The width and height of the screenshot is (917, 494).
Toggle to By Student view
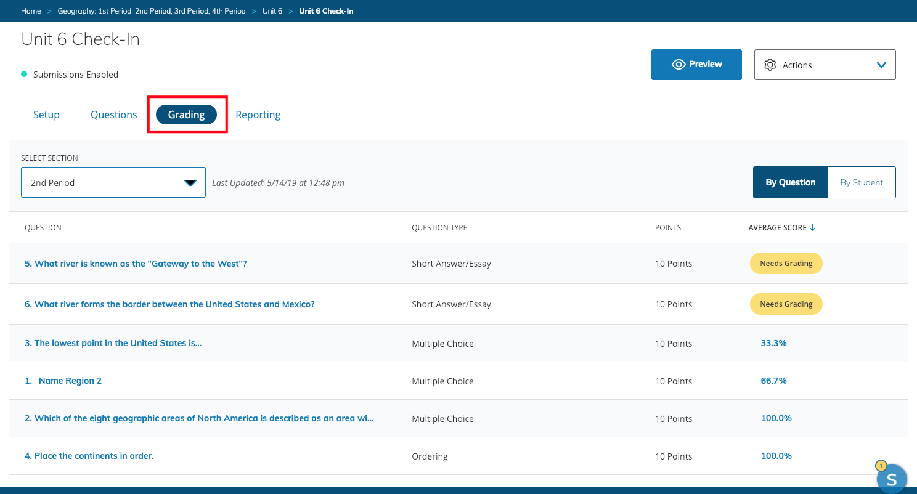tap(861, 182)
